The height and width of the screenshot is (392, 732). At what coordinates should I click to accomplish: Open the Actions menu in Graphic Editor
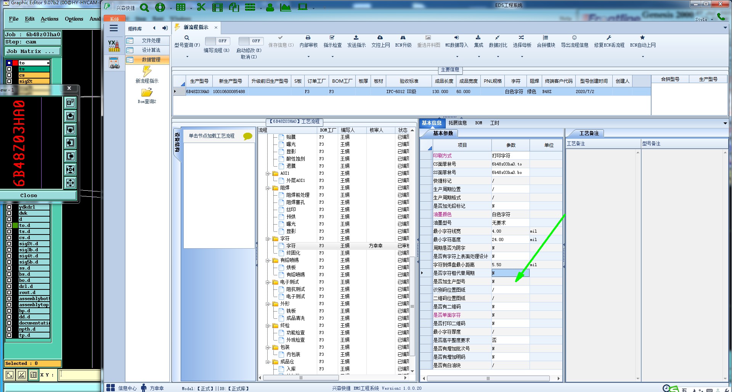[x=50, y=19]
